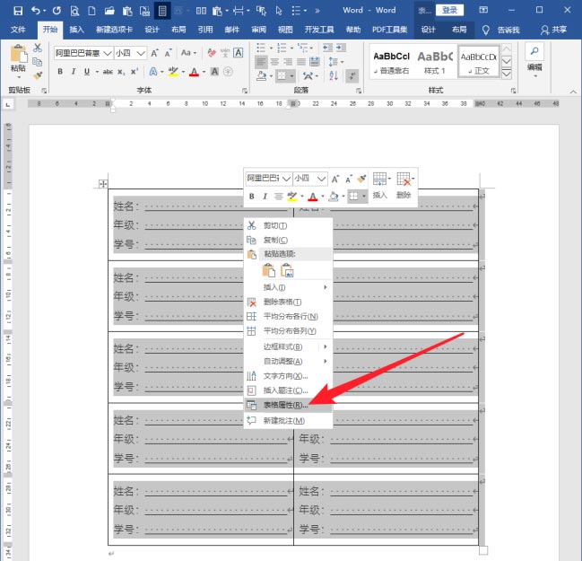Click text highlight color button in ribbon
Viewport: 582px width, 561px height.
point(173,72)
